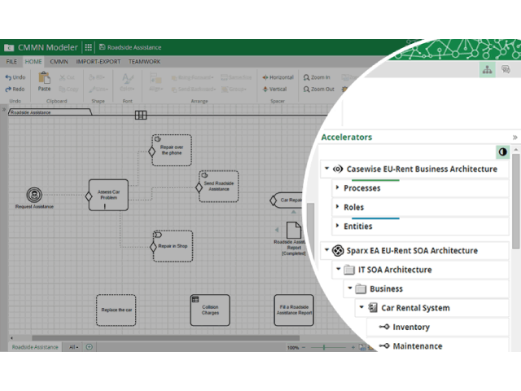Screen dimensions: 521x391
Task: Select the Request Assistance event listener icon
Action: pos(34,195)
